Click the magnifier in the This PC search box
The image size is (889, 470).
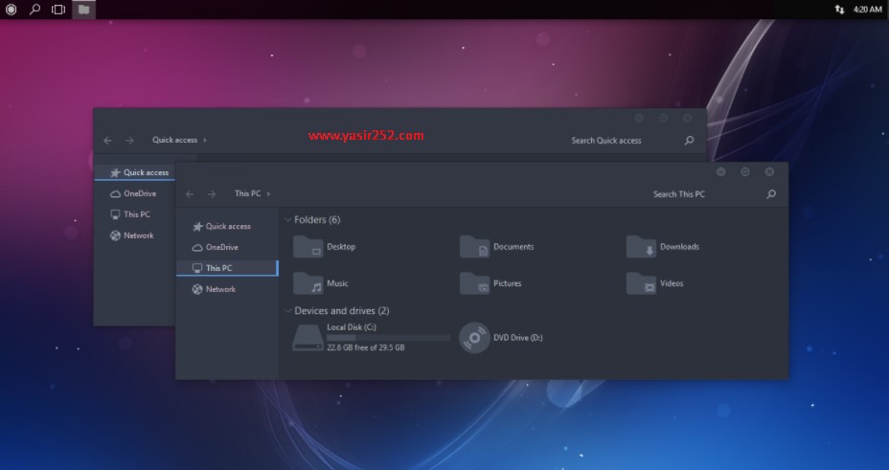(771, 194)
